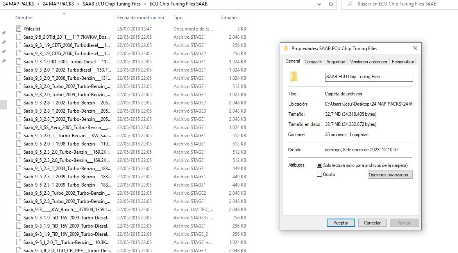Click the #fileslist text document icon
This screenshot has height=253, width=458.
point(19,29)
